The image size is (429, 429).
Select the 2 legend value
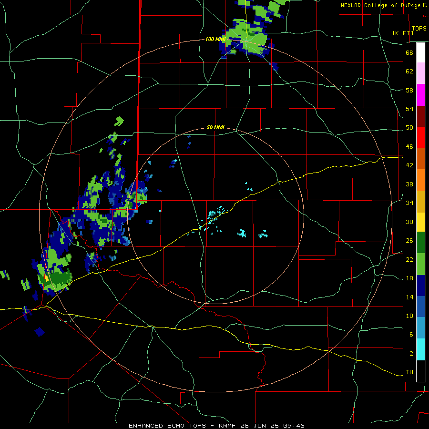click(411, 354)
